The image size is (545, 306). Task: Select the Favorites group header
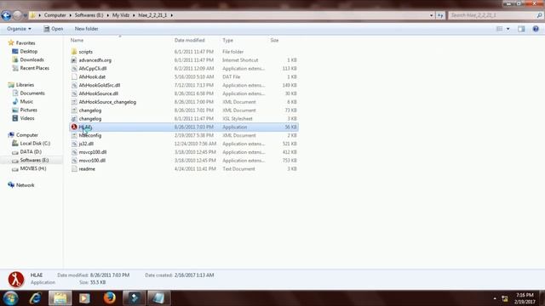pos(26,43)
